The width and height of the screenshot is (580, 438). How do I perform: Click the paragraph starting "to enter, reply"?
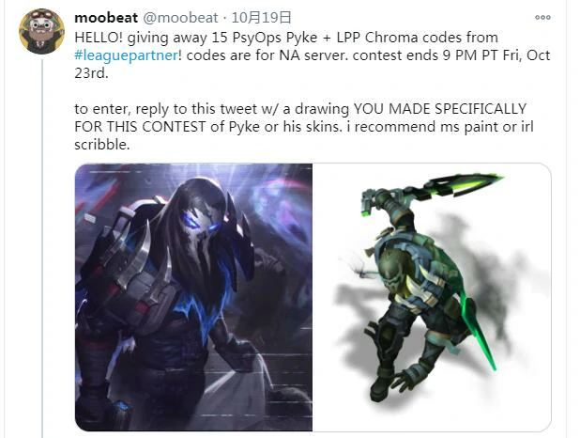click(x=304, y=126)
